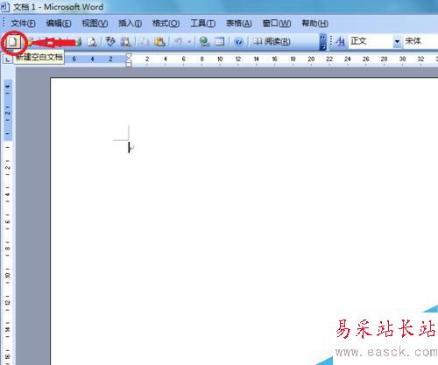Open the 文件(F) menu
This screenshot has height=365, width=438.
click(x=23, y=24)
